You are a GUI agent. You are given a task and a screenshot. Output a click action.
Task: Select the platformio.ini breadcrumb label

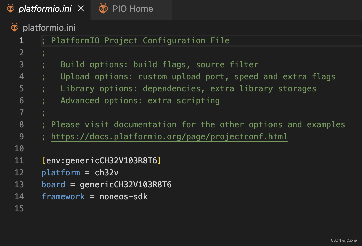click(49, 28)
